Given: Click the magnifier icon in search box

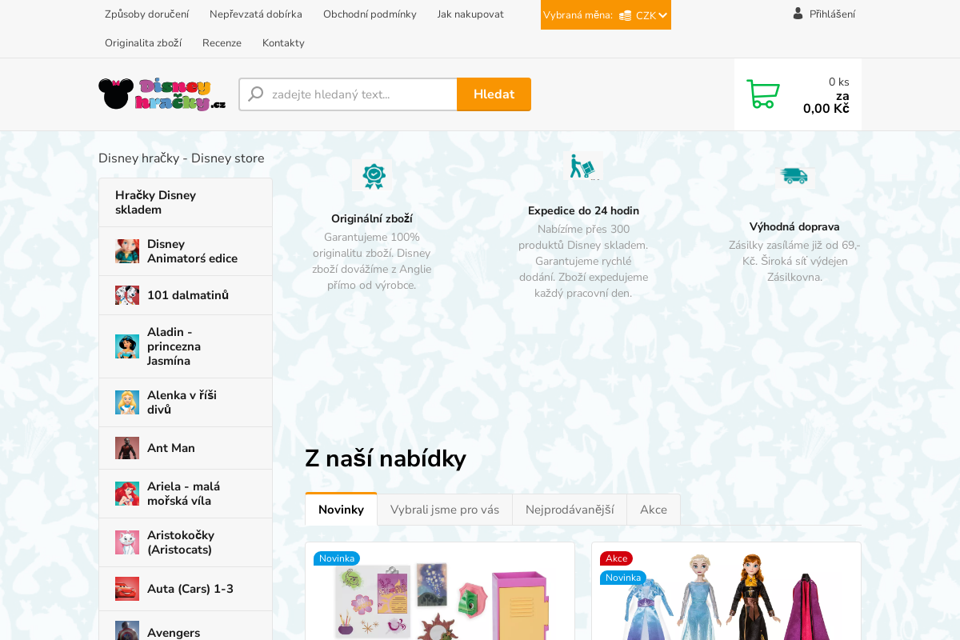Looking at the screenshot, I should click(256, 94).
